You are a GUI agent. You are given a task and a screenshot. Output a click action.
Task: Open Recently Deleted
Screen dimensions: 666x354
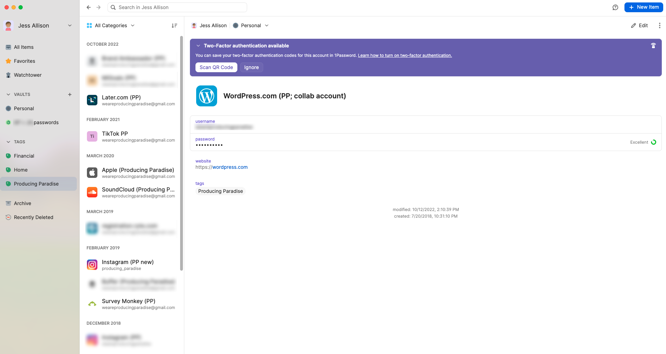pos(34,217)
